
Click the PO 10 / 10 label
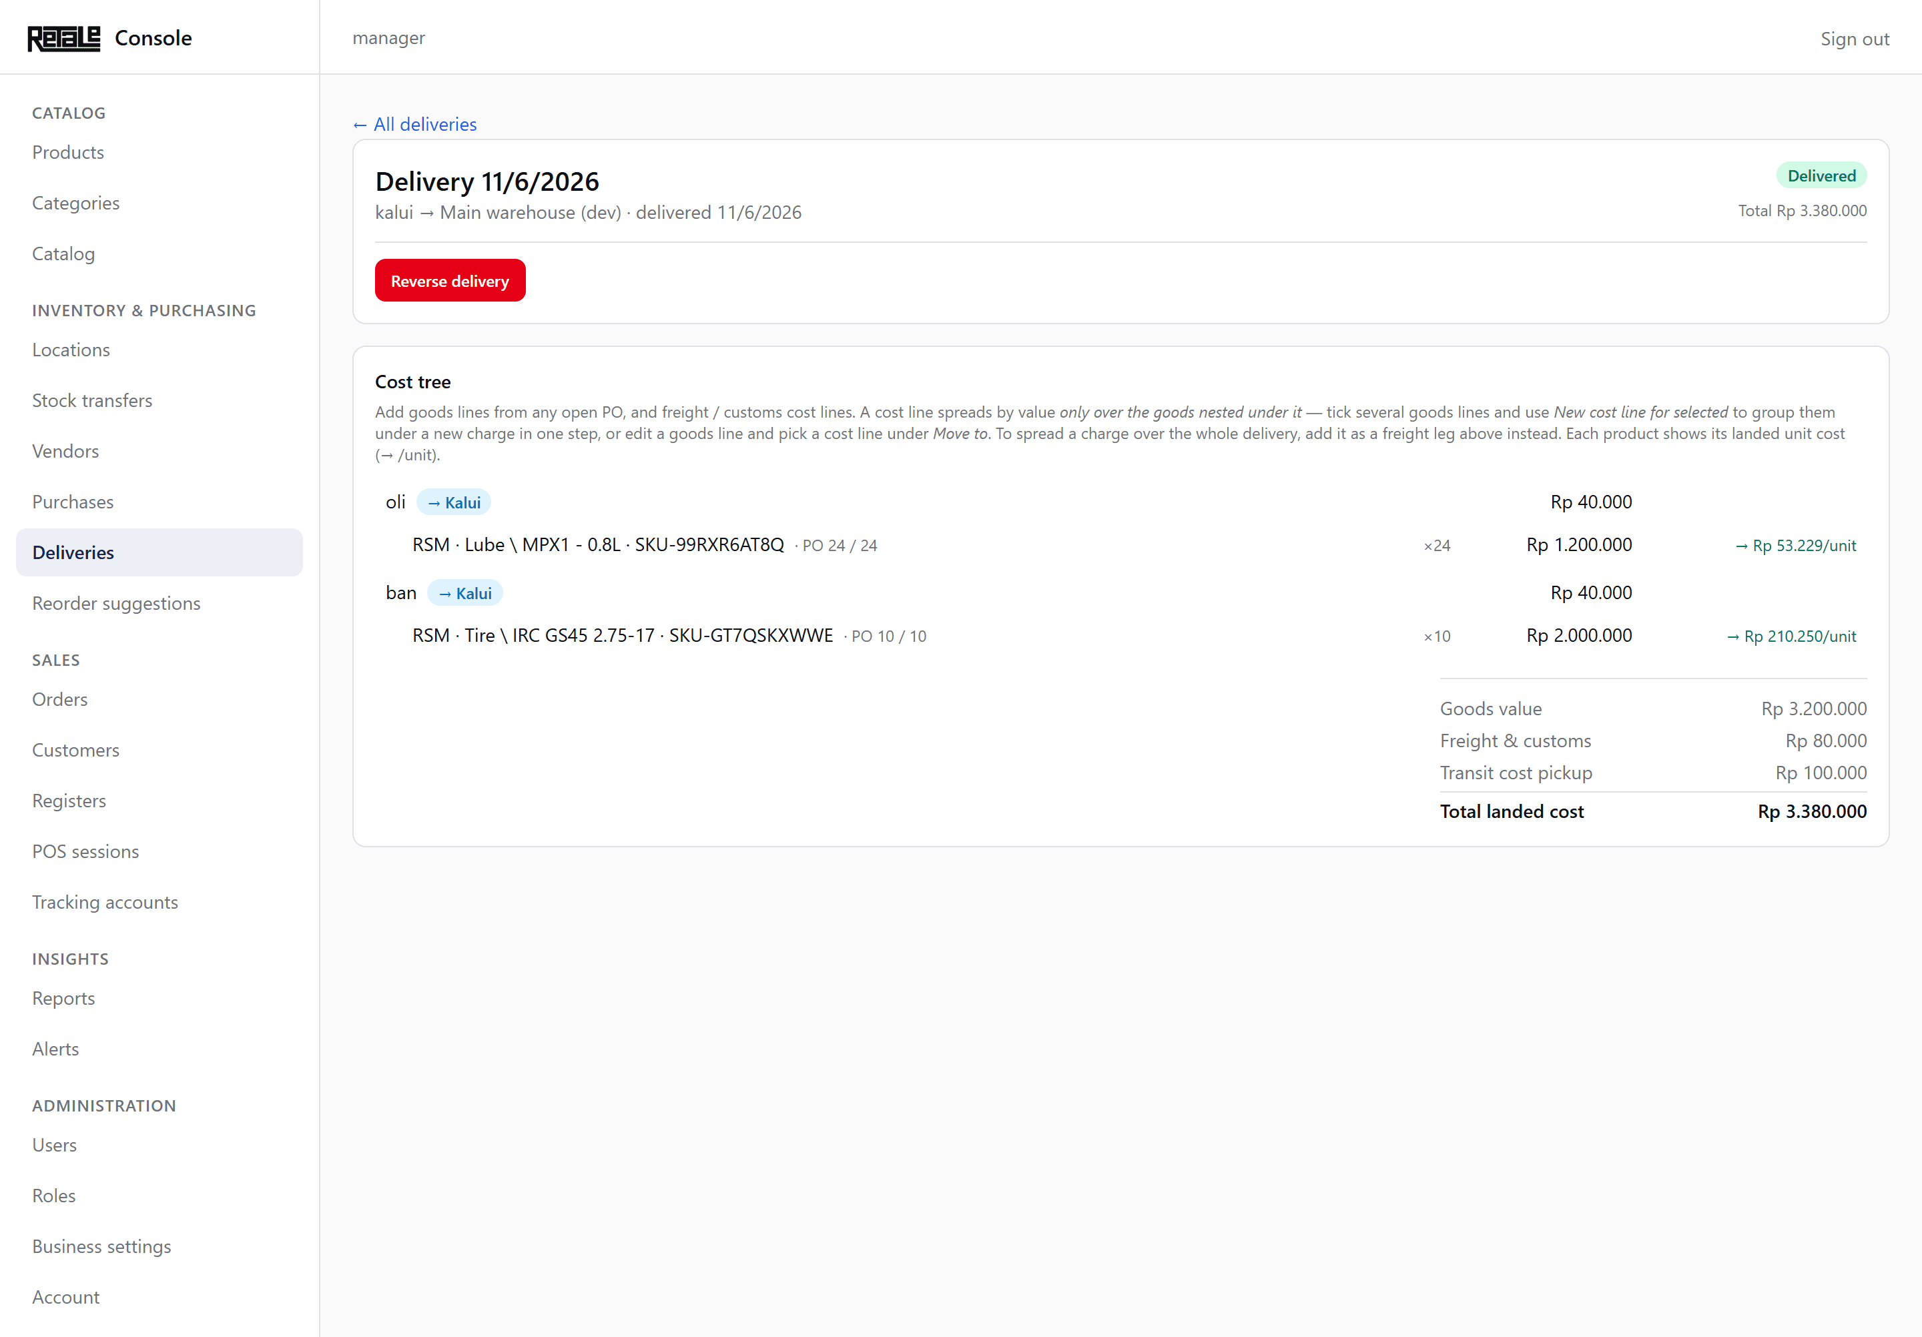(x=889, y=636)
